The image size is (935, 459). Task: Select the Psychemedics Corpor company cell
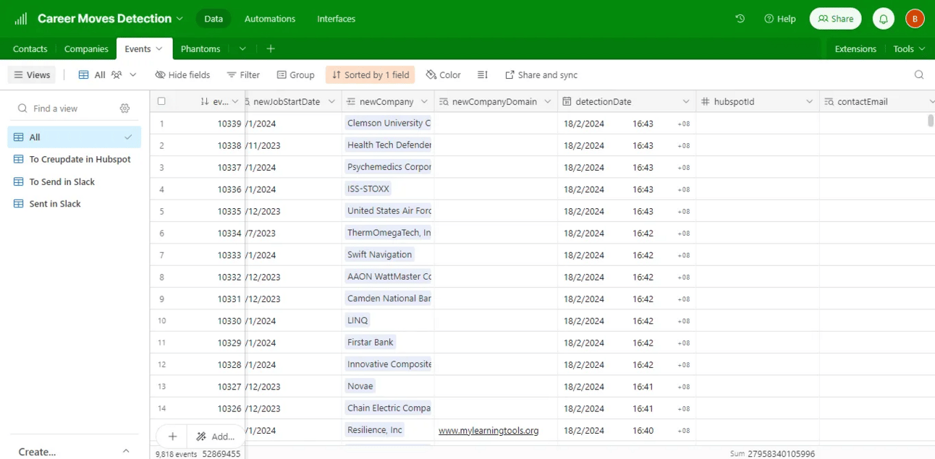pyautogui.click(x=388, y=167)
